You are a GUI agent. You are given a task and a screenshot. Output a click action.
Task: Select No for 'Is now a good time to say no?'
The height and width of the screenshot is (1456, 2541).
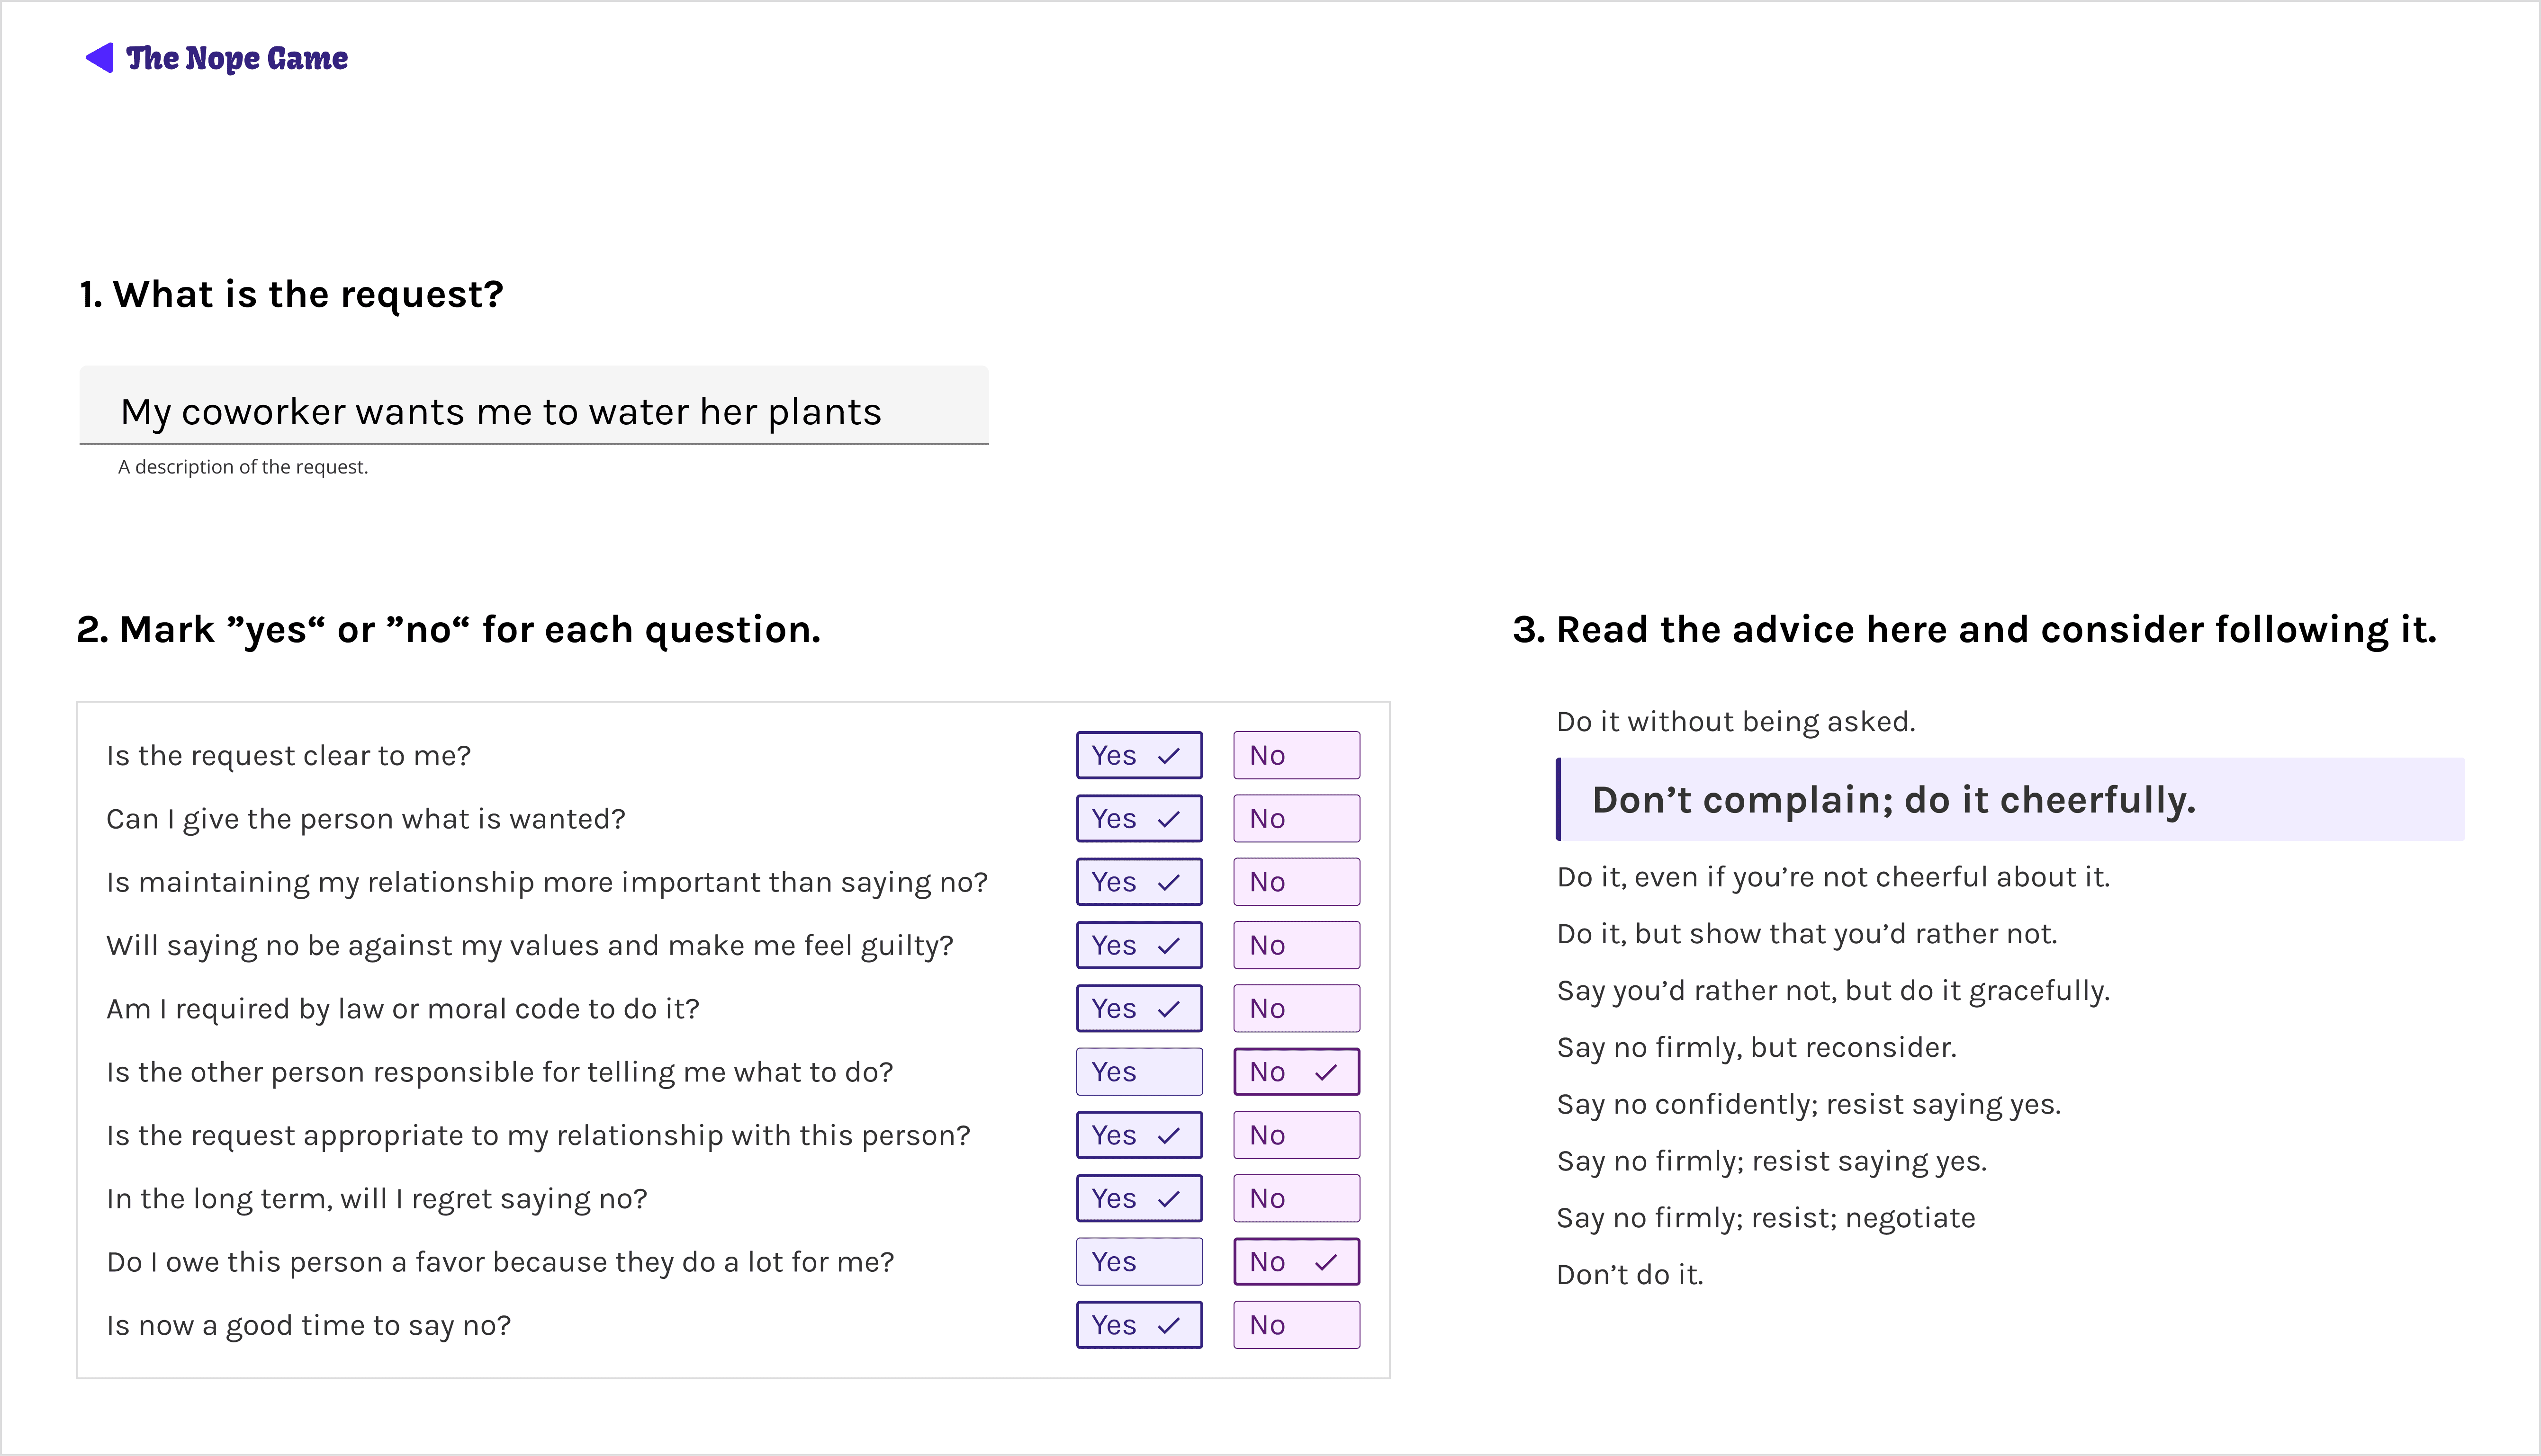[1297, 1325]
